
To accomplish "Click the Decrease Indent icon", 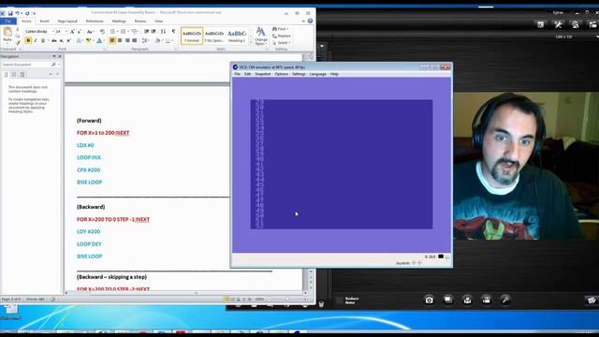I will coord(146,32).
